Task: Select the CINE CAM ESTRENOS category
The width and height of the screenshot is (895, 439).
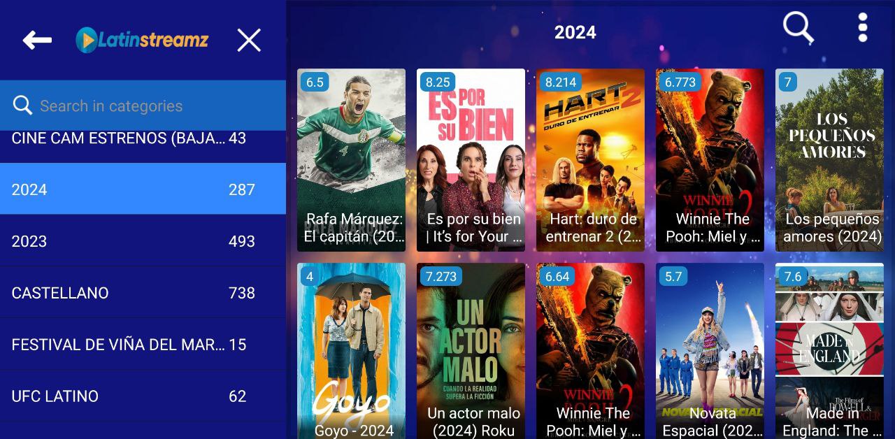Action: pyautogui.click(x=143, y=138)
